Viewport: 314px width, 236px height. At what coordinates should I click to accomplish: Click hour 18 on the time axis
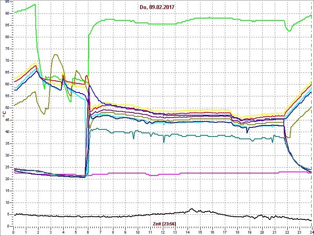point(237,232)
